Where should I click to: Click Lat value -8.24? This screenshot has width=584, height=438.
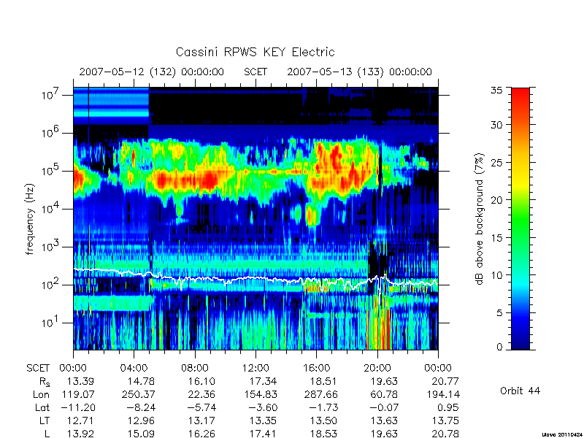(x=142, y=407)
